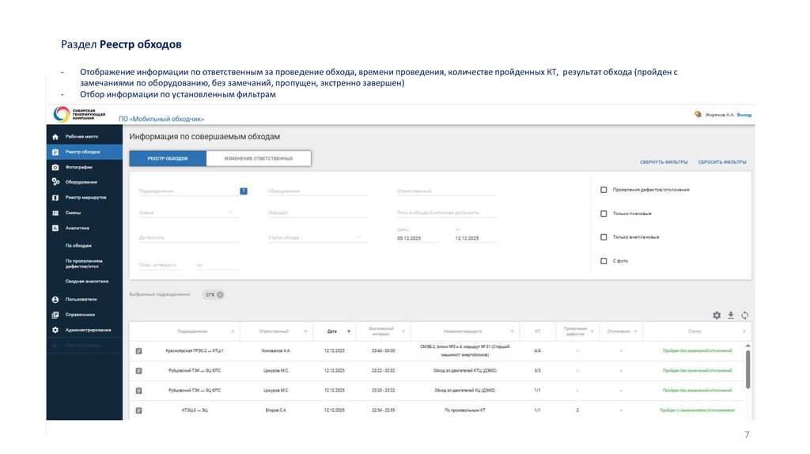Sort the table by the Дата column
Image resolution: width=810 pixels, height=454 pixels.
point(332,331)
